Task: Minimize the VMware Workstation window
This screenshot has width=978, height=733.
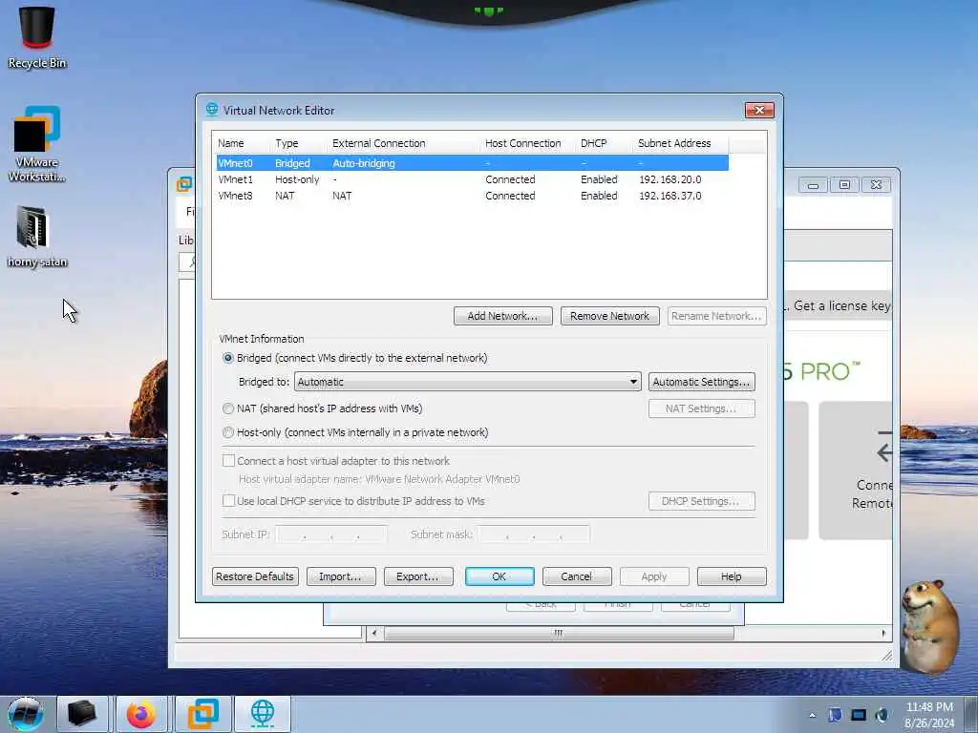Action: (x=813, y=185)
